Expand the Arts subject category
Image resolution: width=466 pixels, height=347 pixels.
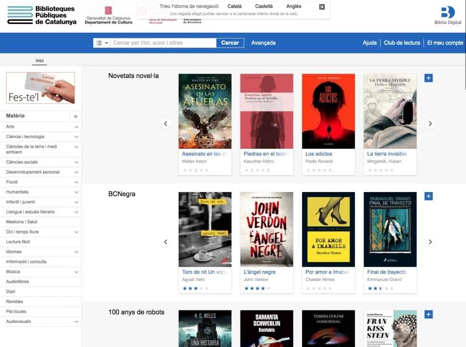(76, 127)
